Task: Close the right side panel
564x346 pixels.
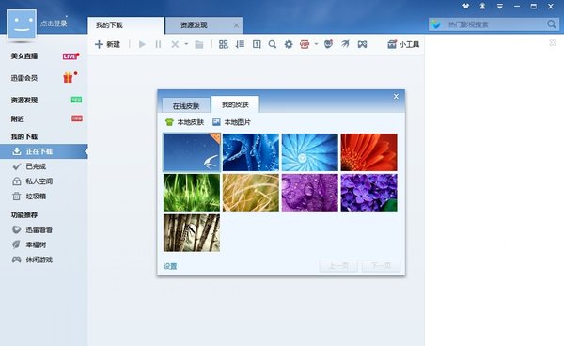Action: pos(553,43)
